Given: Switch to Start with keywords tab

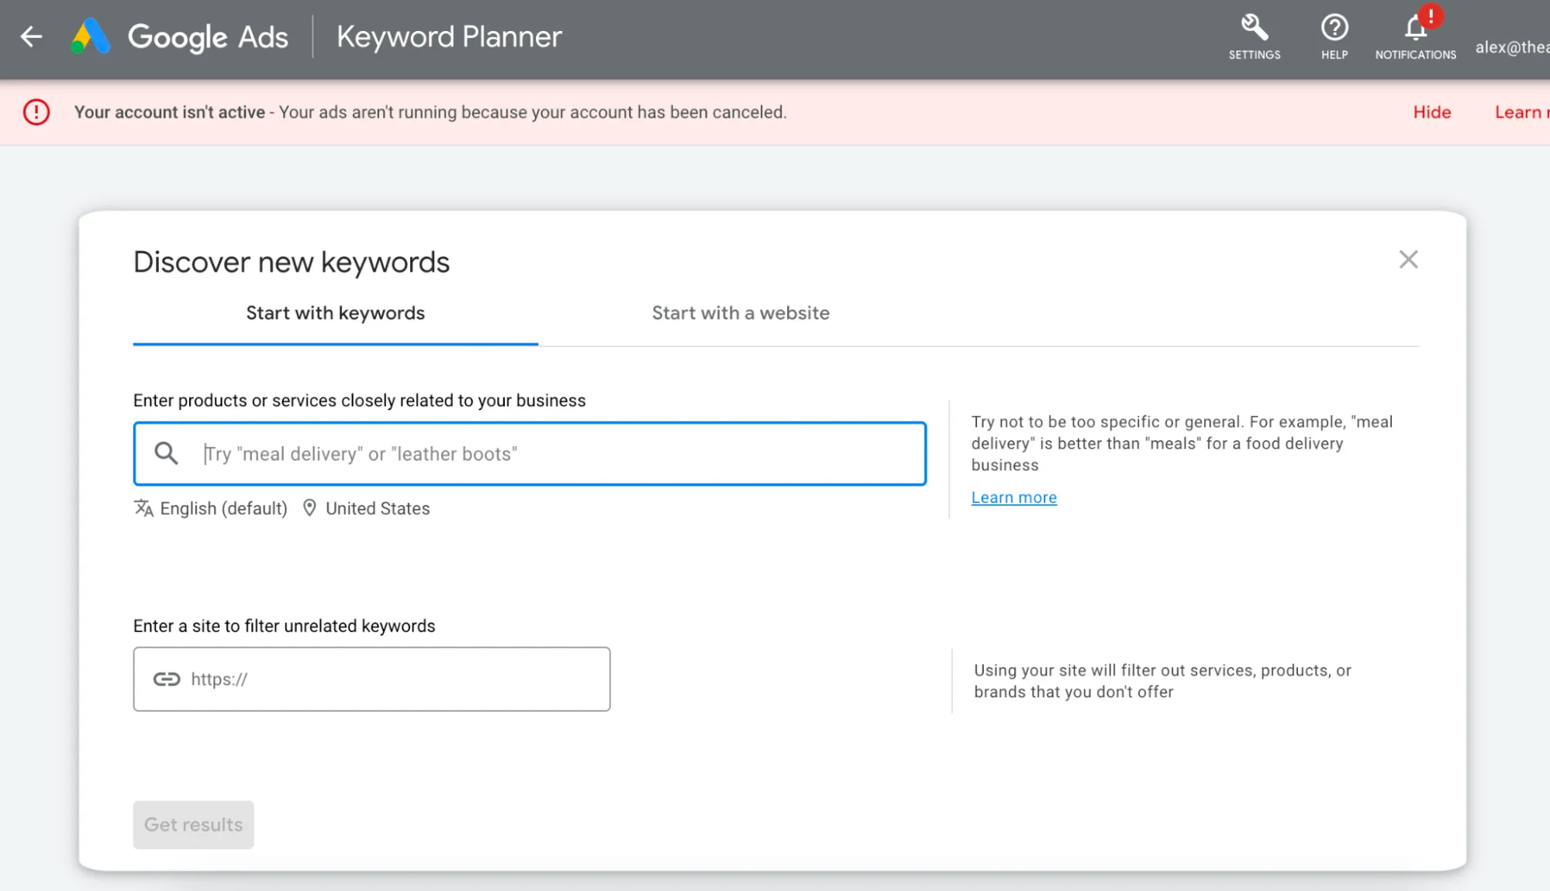Looking at the screenshot, I should (x=335, y=313).
